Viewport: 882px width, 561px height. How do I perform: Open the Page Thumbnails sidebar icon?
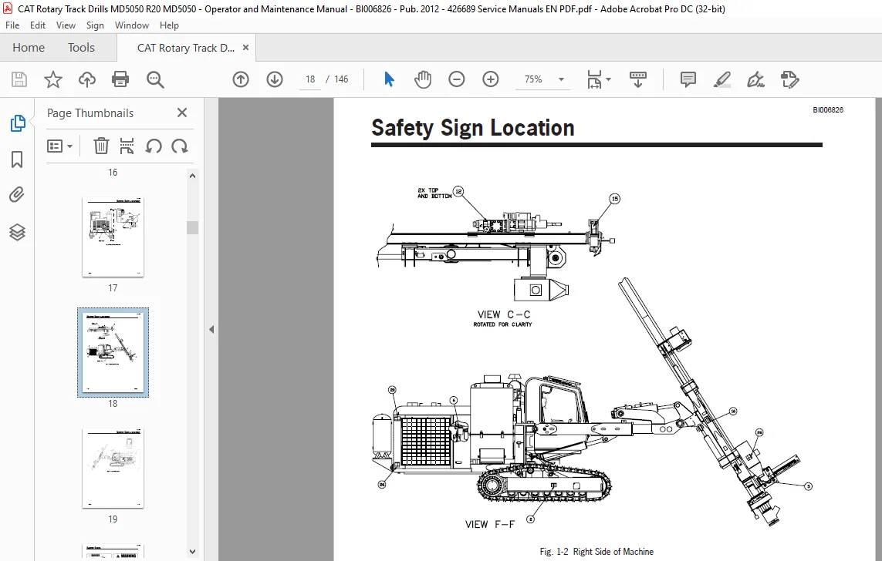[x=18, y=123]
